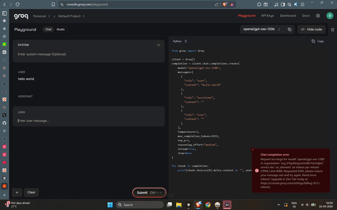Open the openai/gpt-oss-120b model selector
Screen dimensions: 337x210
click(x=262, y=29)
